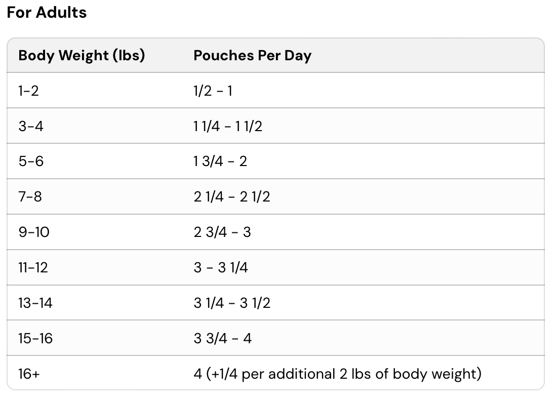Screen dimensions: 557x403
Task: Select the 15-16 body weight cell
Action: (x=35, y=338)
